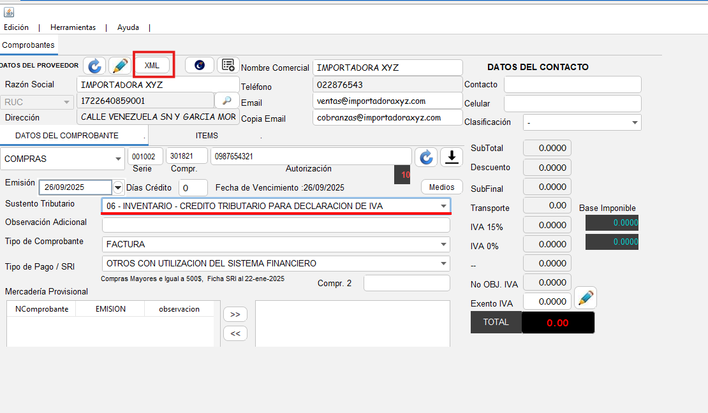Open the COMPRAS document type dropdown
This screenshot has width=708, height=413.
(x=118, y=159)
